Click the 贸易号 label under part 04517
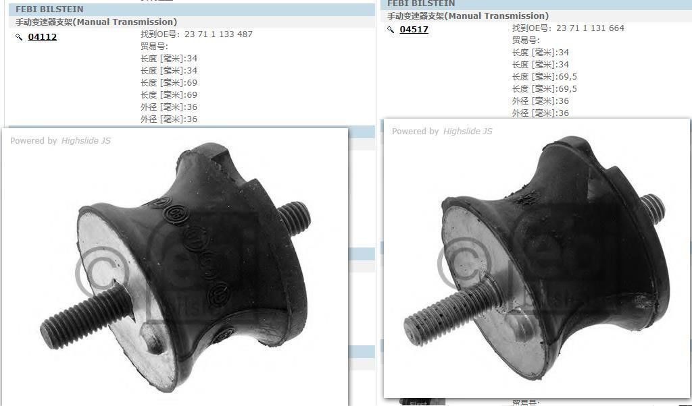 coord(526,40)
